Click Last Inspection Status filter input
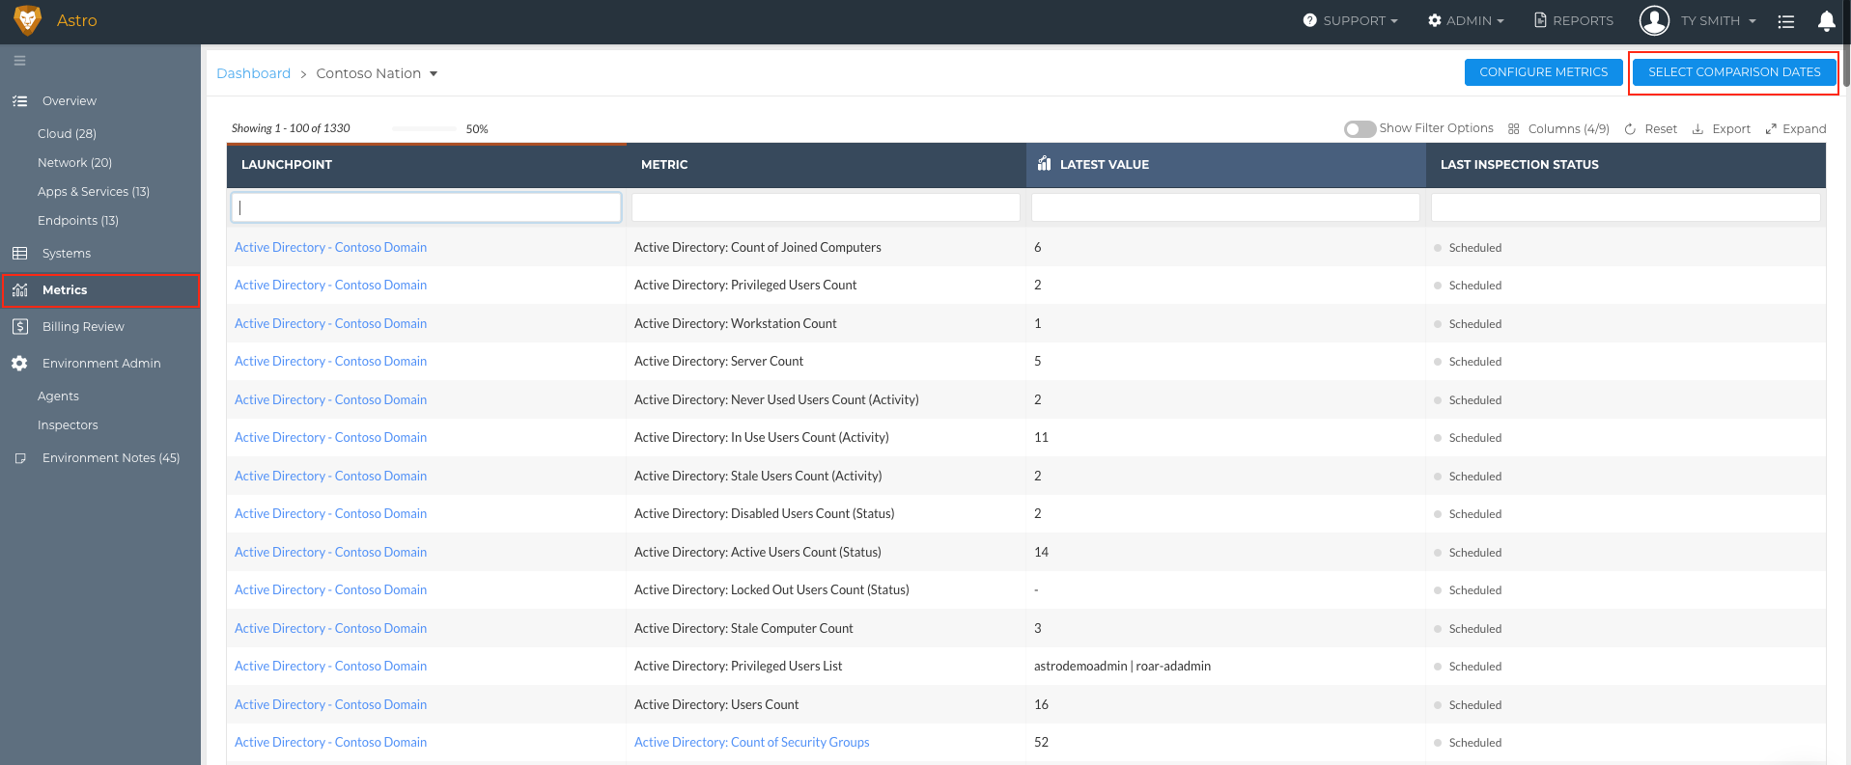 click(1625, 207)
